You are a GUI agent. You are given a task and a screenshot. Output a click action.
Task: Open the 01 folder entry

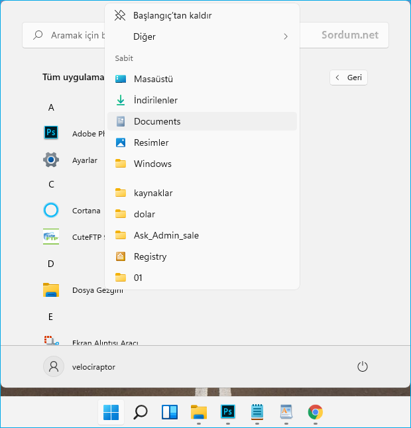coord(202,278)
